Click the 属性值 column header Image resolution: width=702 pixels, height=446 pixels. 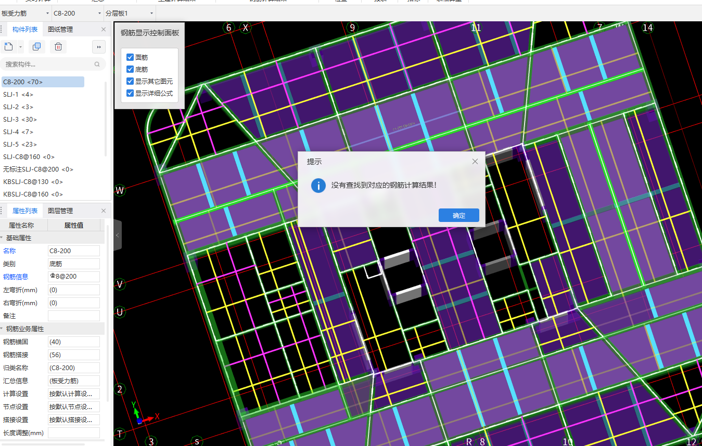click(x=74, y=225)
